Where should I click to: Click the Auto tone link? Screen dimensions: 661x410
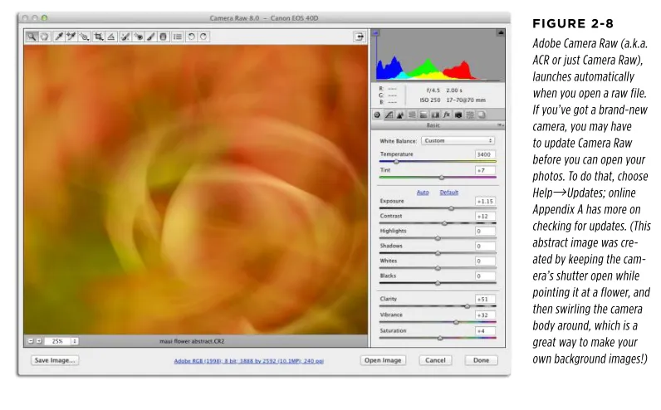[x=423, y=193]
